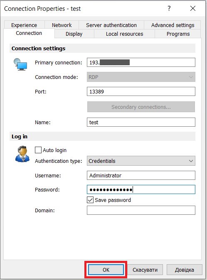Confirm settings with the OK button

point(106,270)
